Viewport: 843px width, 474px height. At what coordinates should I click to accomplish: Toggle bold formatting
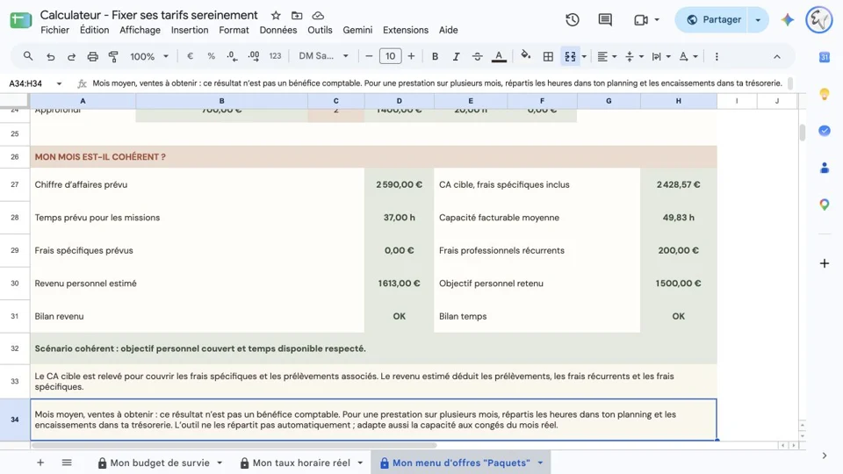435,56
